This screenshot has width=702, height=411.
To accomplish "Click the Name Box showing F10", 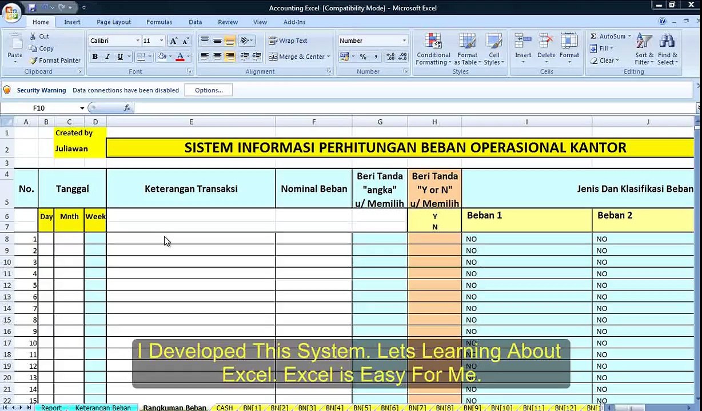I will (x=39, y=108).
